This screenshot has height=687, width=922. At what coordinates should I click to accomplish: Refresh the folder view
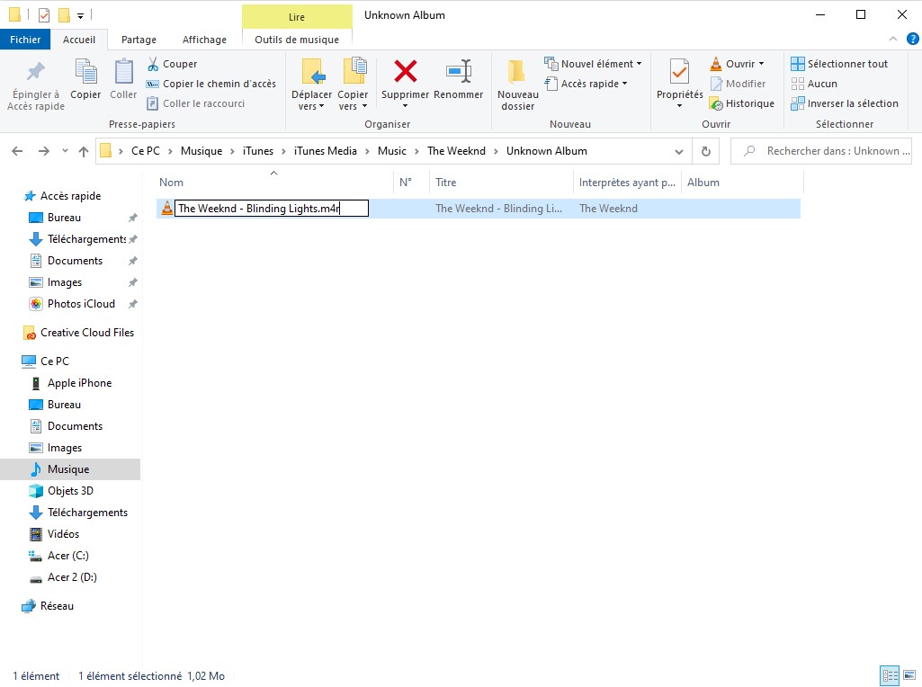[705, 152]
